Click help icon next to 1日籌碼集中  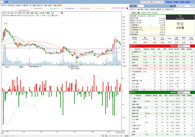pyautogui.click(x=151, y=25)
